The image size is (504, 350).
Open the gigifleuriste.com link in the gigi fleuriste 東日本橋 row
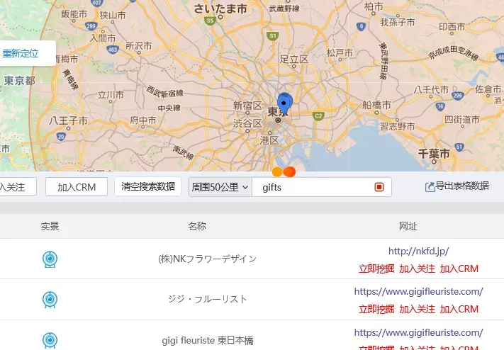418,332
